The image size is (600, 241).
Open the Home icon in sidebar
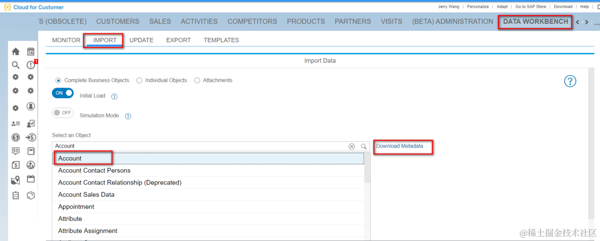click(15, 52)
